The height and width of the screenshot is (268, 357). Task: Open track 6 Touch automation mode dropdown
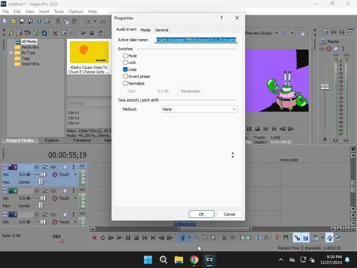click(x=75, y=198)
